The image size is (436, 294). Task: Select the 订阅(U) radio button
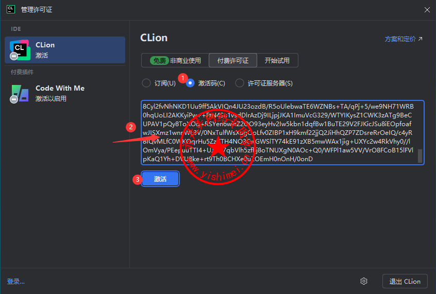[146, 83]
